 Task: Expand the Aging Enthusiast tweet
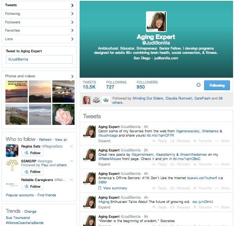click(x=104, y=207)
